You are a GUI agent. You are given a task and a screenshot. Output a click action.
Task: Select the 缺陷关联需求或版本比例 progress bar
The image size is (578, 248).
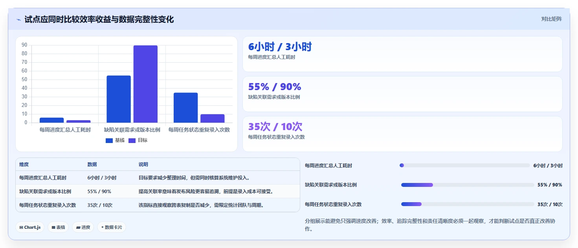tap(467, 185)
